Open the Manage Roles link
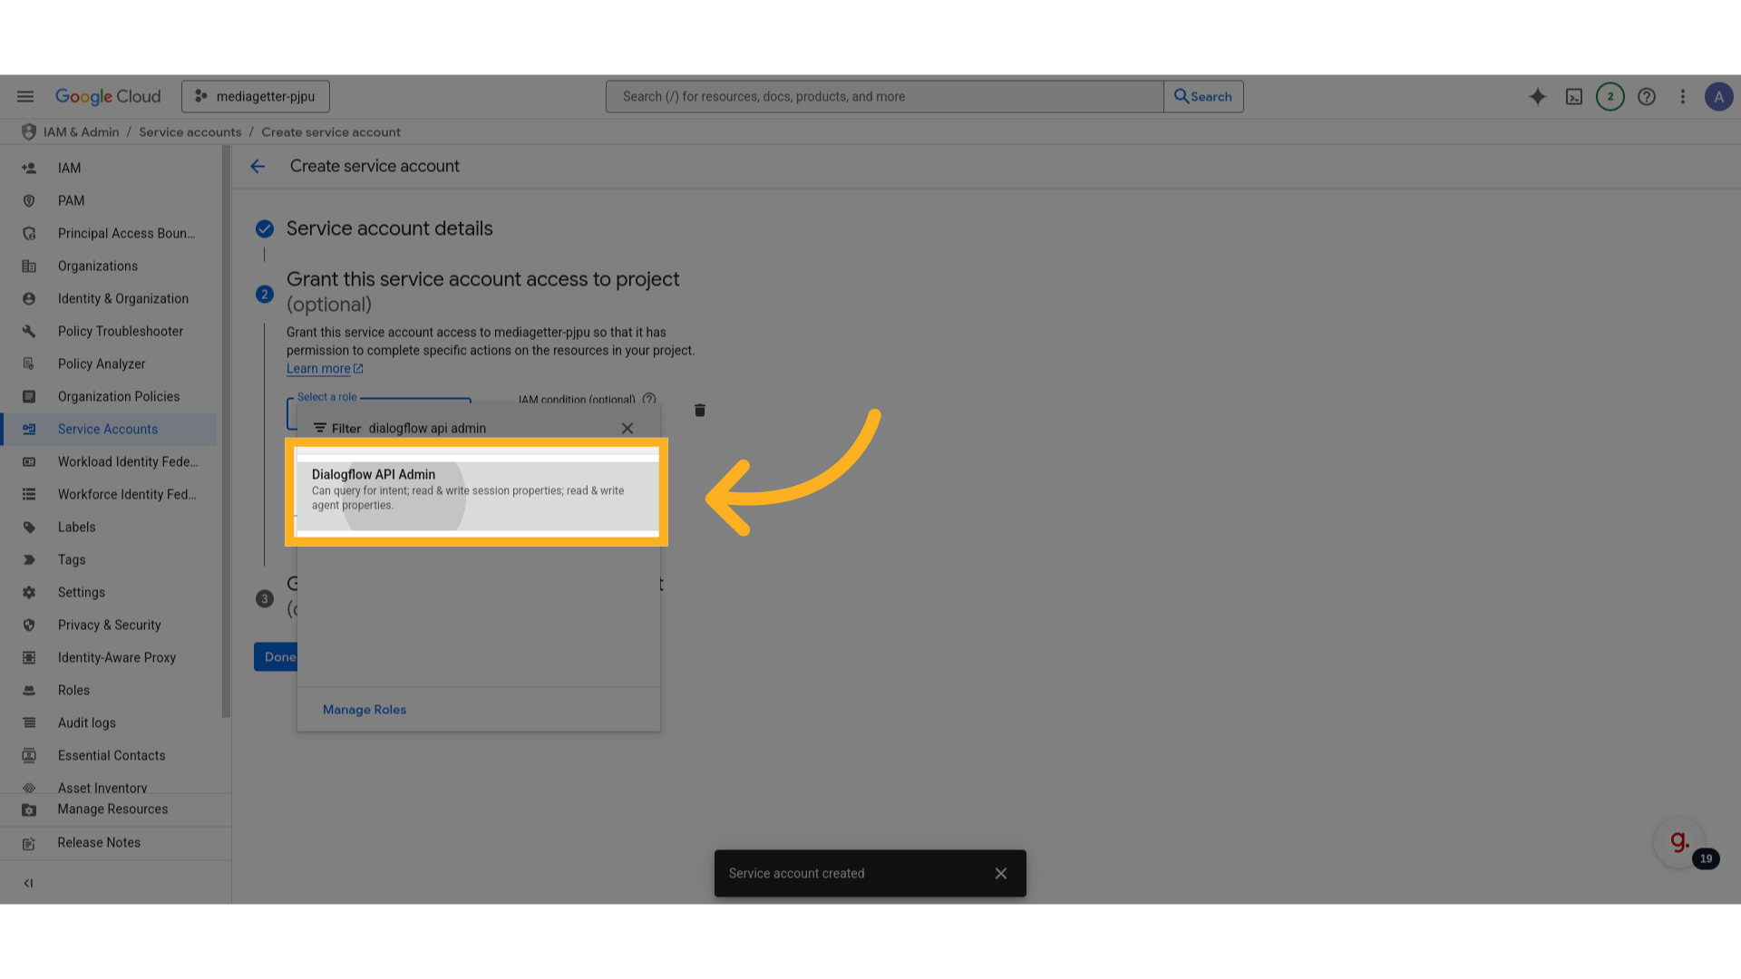 pyautogui.click(x=365, y=710)
